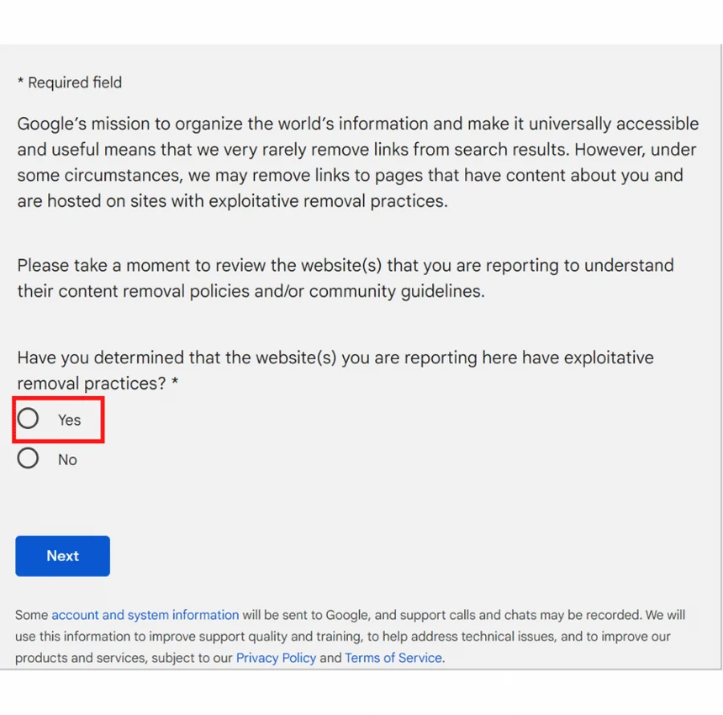Click the paragraph starting 'Please take a moment'
Image resolution: width=723 pixels, height=715 pixels.
[346, 278]
